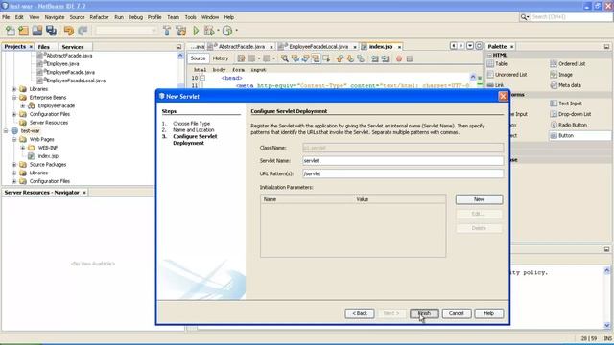The width and height of the screenshot is (614, 345).
Task: Click the Last Edit icon in editor toolbar
Action: (241, 58)
